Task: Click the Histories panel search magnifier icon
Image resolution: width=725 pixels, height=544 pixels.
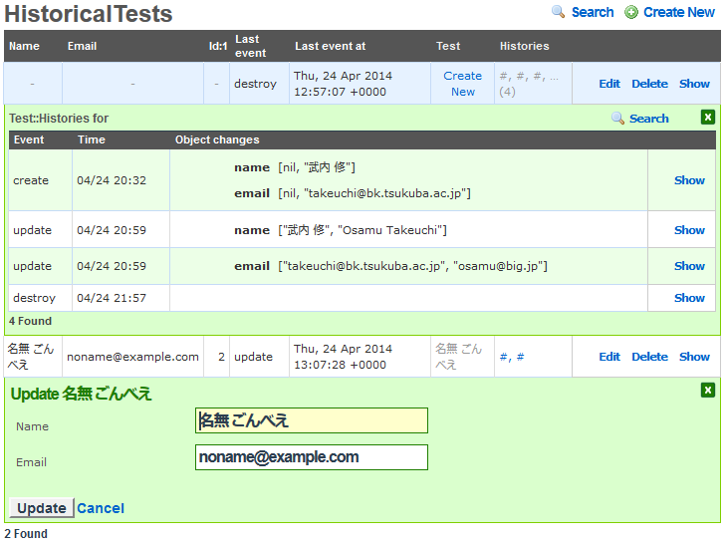Action: [618, 119]
